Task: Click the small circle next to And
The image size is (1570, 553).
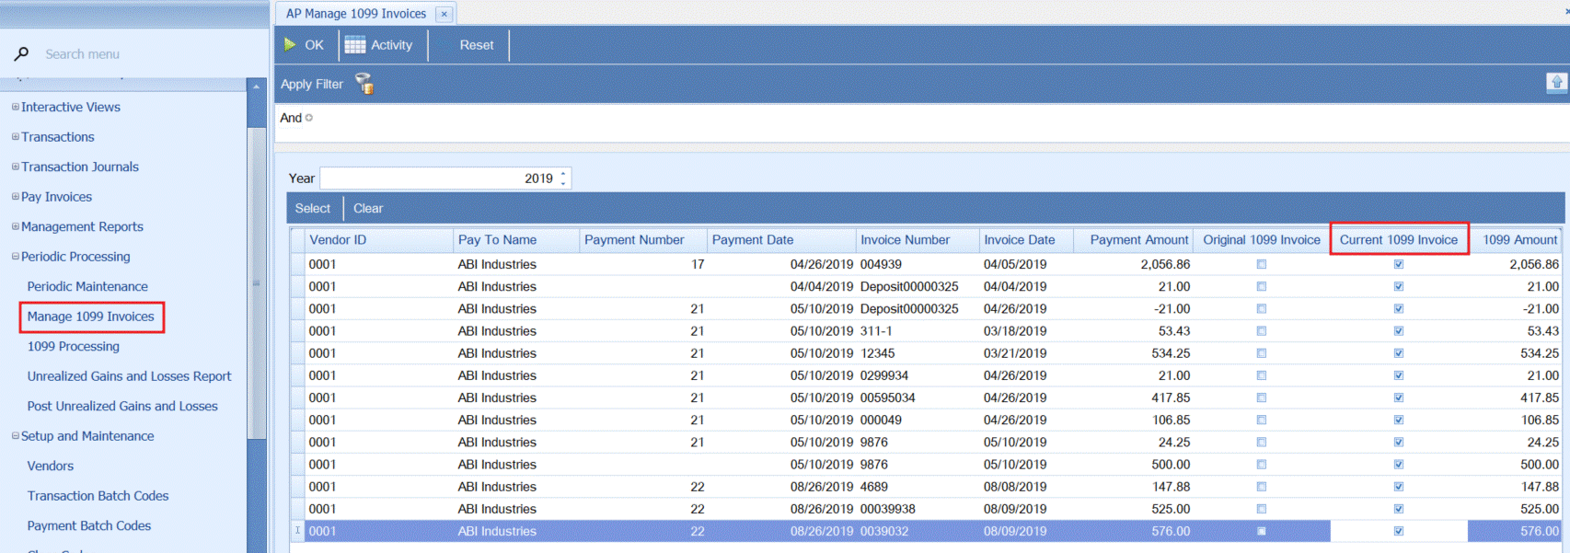Action: pyautogui.click(x=309, y=118)
